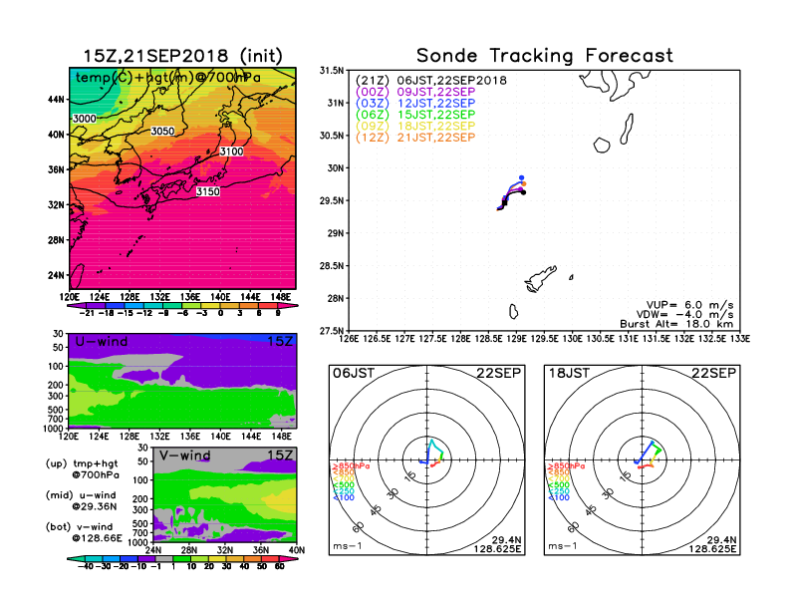The image size is (789, 610).
Task: Click the "60" ring label in 06JST hodograph
Action: 359,527
